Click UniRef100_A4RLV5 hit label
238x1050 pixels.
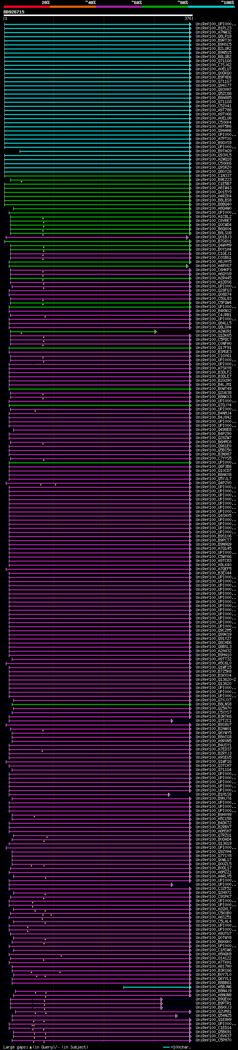click(213, 876)
